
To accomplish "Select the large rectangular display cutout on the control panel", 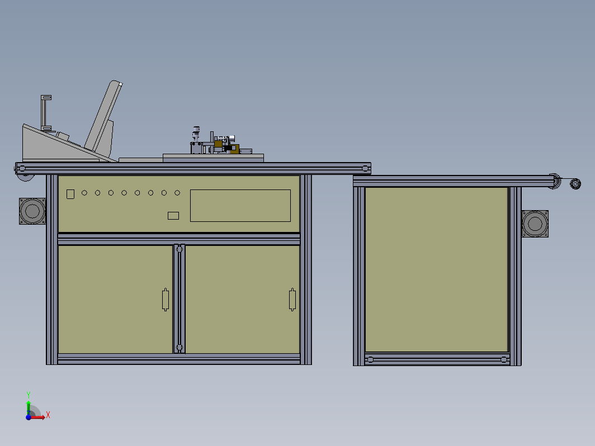I will tap(240, 206).
